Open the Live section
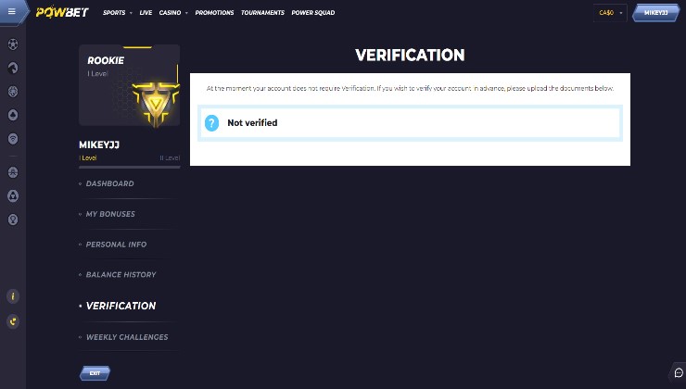 click(x=146, y=13)
